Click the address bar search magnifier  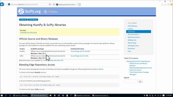click(x=50, y=4)
